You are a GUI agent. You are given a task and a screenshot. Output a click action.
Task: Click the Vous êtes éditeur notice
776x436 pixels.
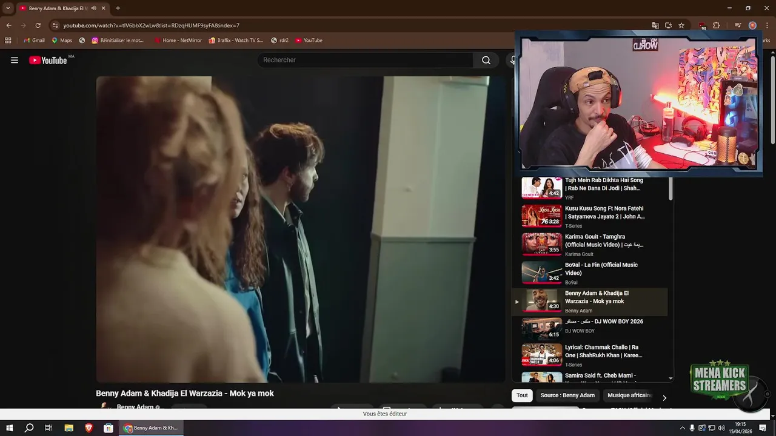coord(385,414)
